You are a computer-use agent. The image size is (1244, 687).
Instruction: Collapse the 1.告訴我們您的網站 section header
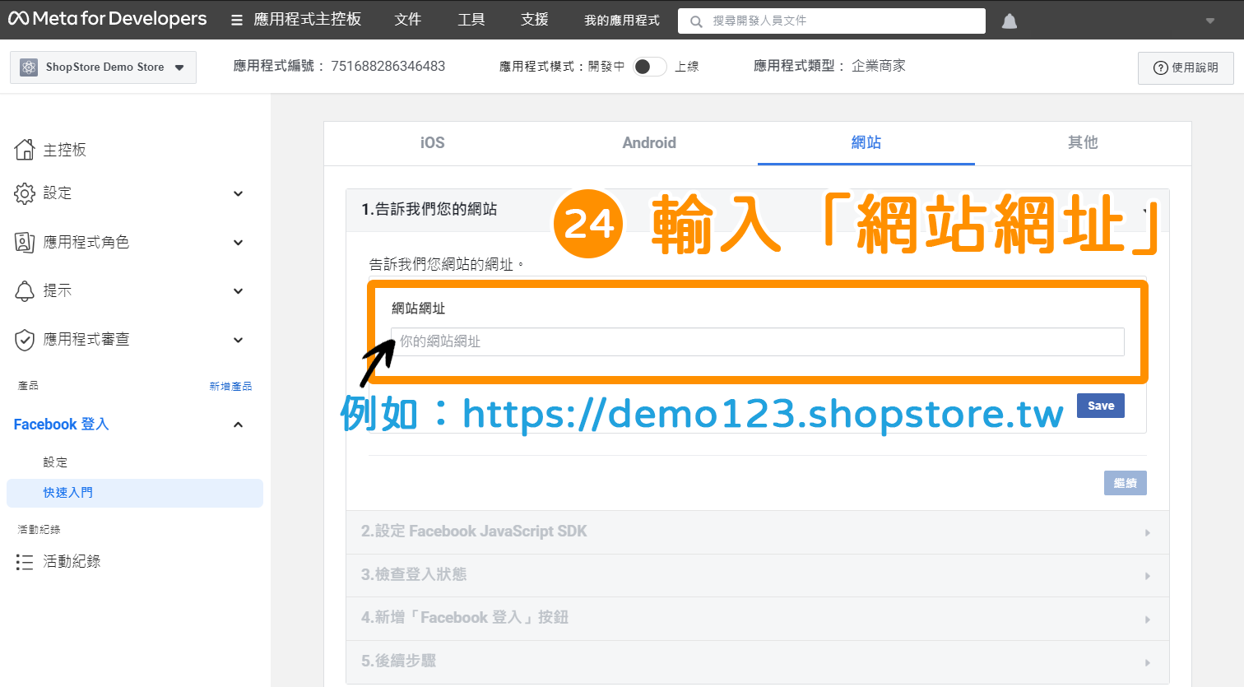pos(758,210)
